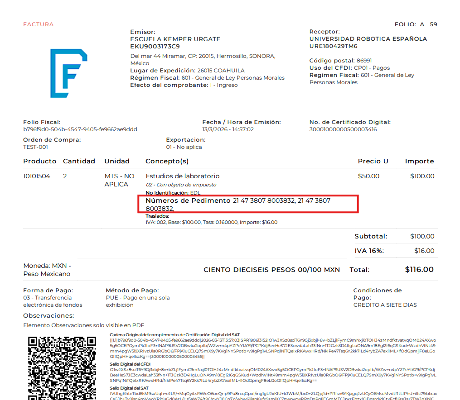
Task: Click the Unidad column header
Action: (117, 162)
